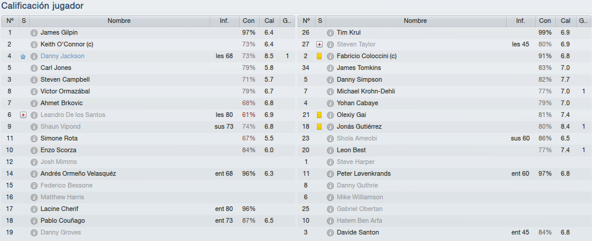Open info icon beside Tim Krul
Screen dimensions: 592x241
(x=330, y=33)
